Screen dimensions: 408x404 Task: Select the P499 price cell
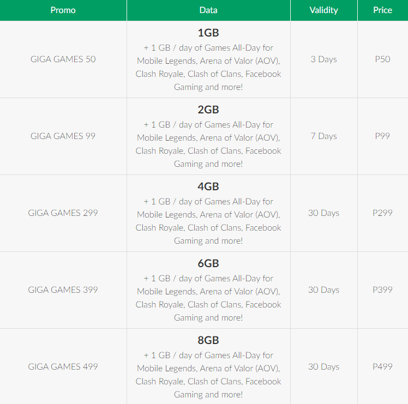(382, 366)
